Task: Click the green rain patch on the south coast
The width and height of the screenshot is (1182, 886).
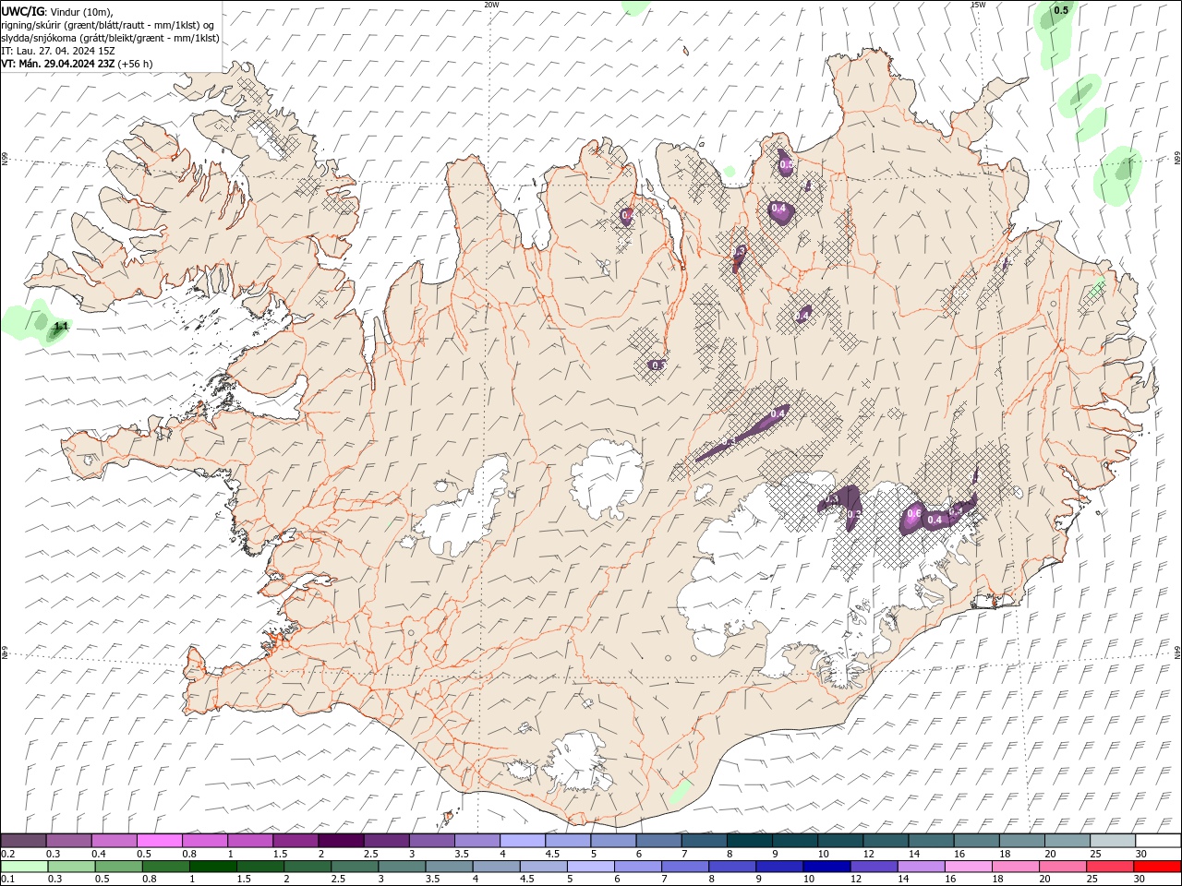Action: (x=681, y=791)
